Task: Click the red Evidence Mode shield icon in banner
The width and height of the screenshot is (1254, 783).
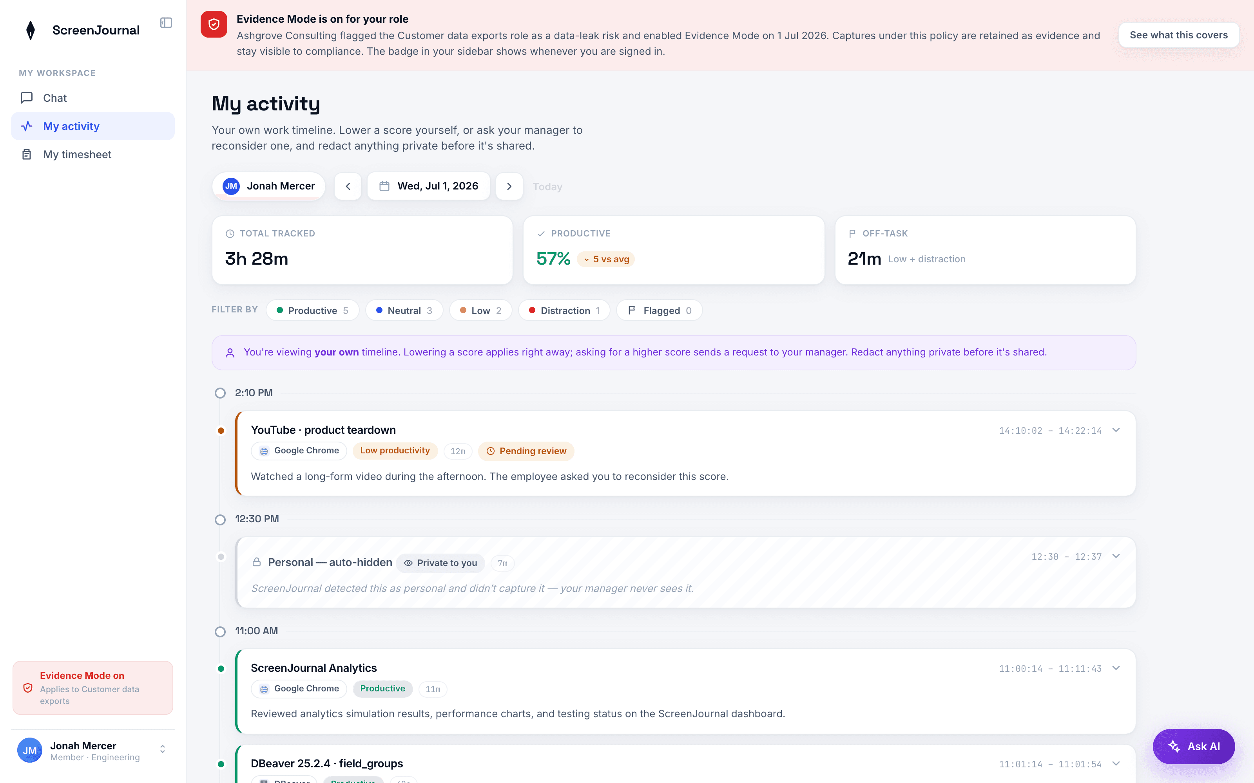Action: coord(214,24)
